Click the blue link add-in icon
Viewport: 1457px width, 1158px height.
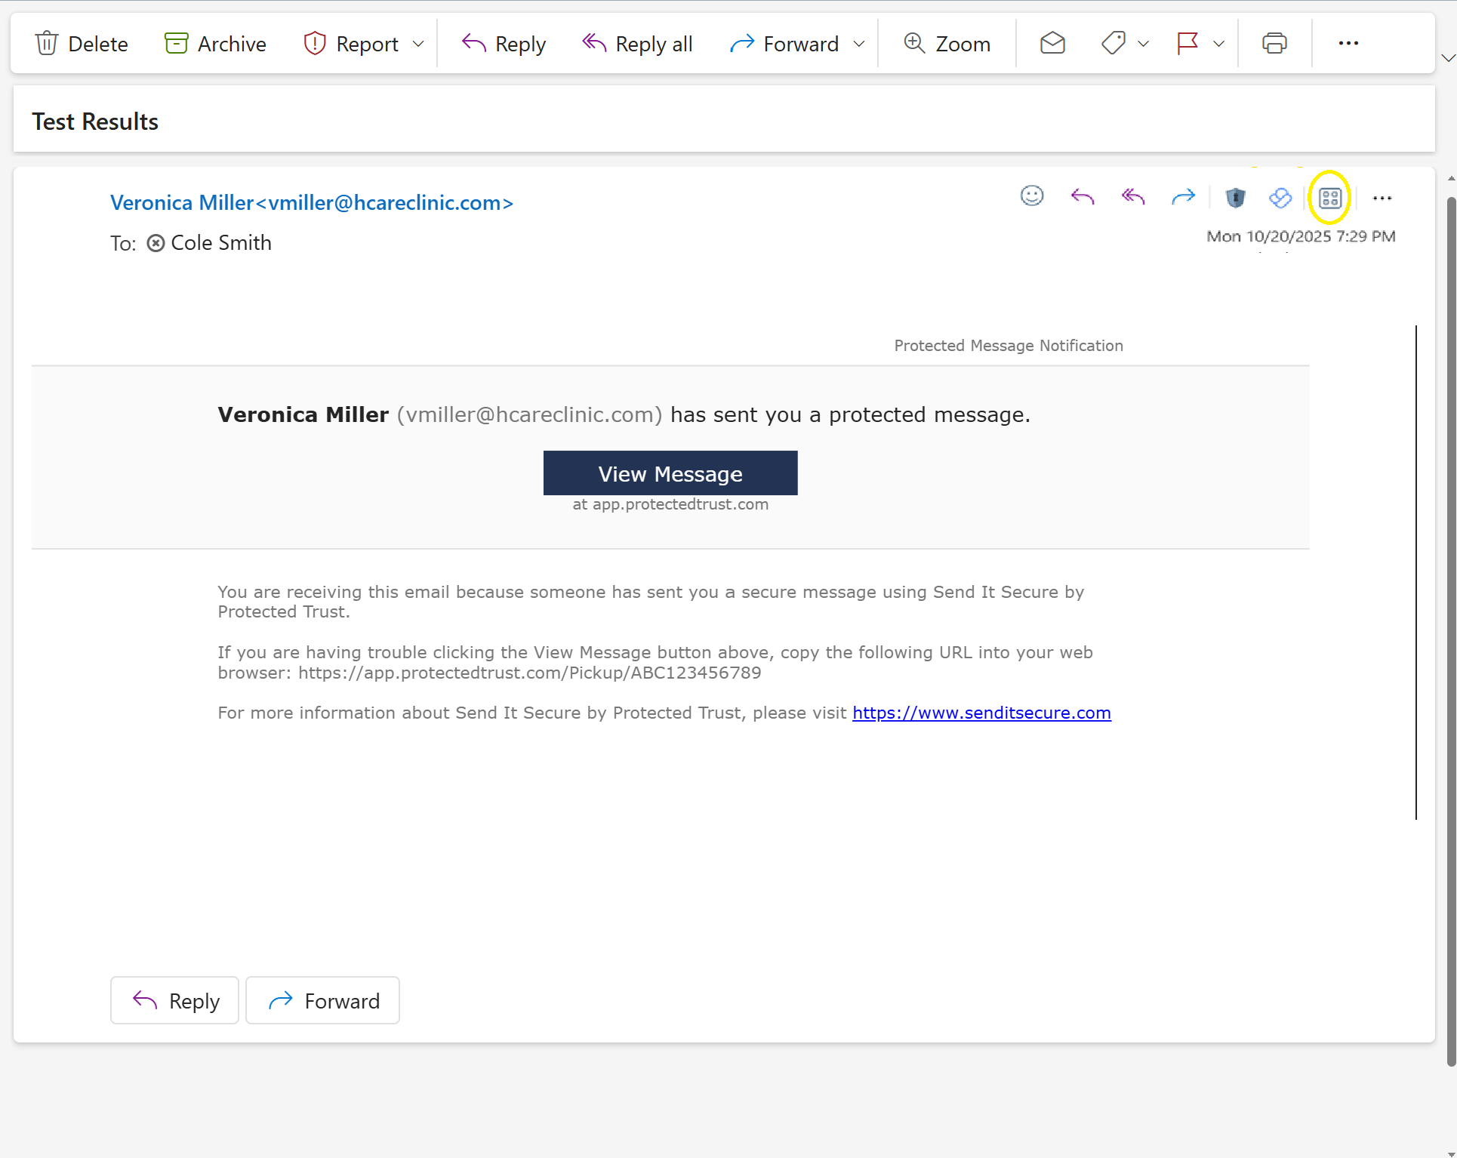coord(1280,198)
